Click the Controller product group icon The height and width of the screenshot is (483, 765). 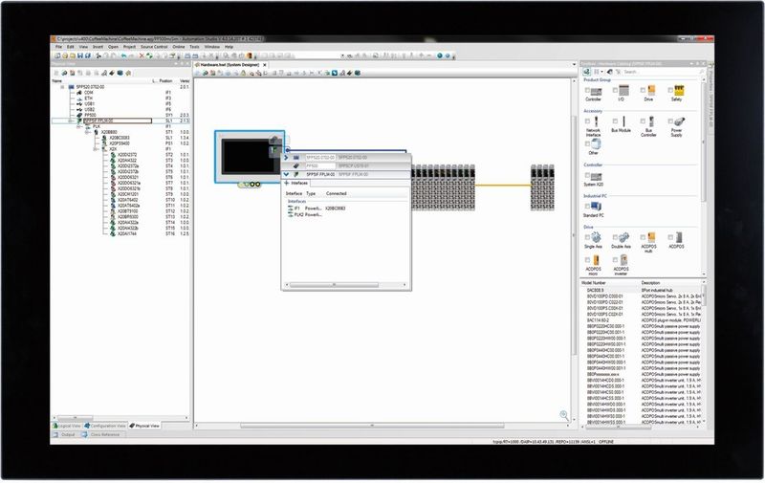click(596, 91)
